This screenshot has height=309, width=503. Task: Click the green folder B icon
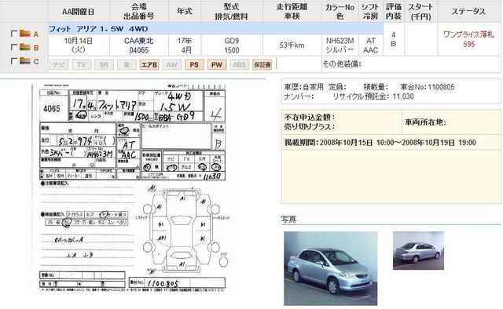(x=24, y=47)
